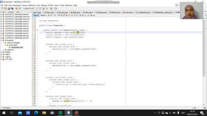Select the editor Source view button
Viewport: 207px width, 116px height.
pos(36,15)
